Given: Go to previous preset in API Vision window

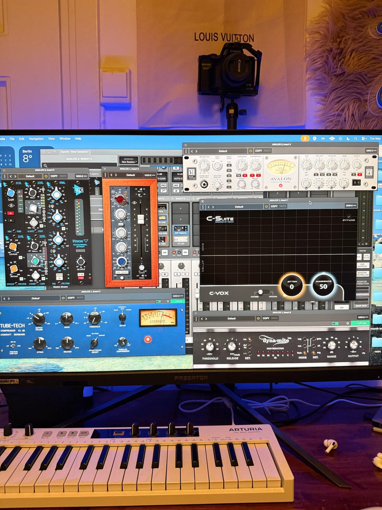Looking at the screenshot, I should click(x=11, y=176).
